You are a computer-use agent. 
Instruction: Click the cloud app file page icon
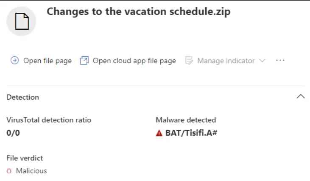pyautogui.click(x=85, y=61)
